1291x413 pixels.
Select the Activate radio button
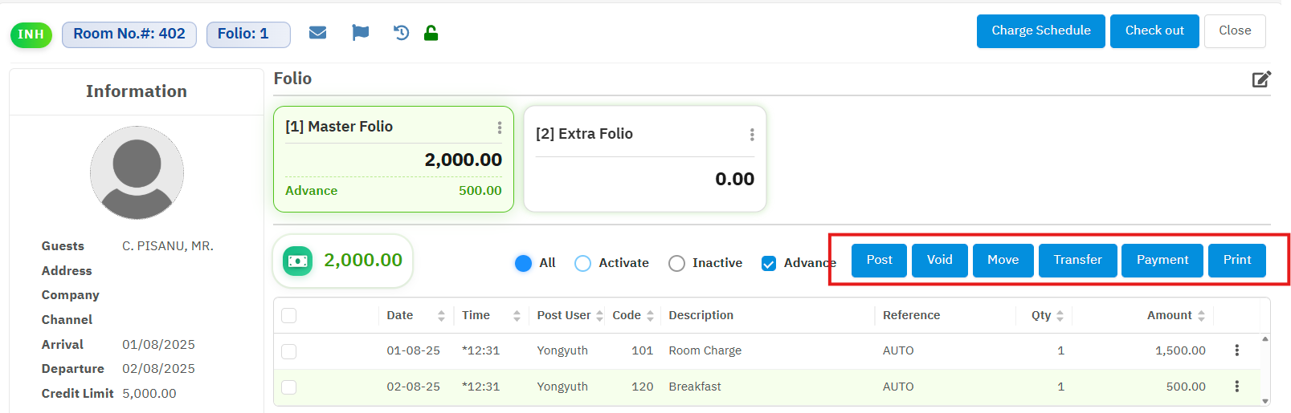pos(583,263)
